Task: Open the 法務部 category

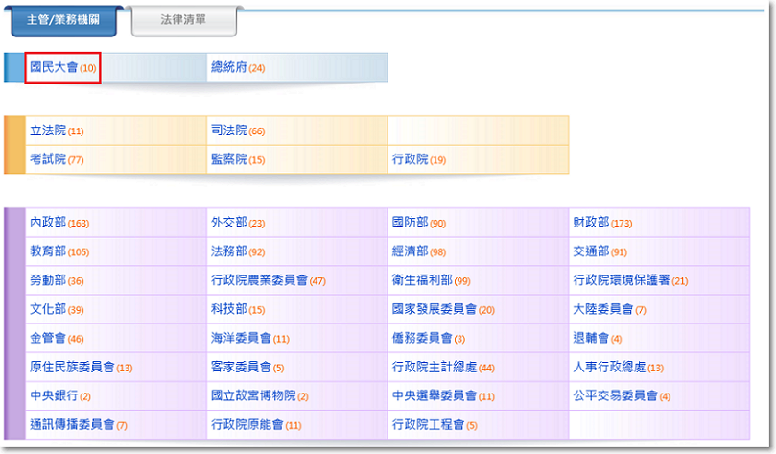Action: click(229, 251)
